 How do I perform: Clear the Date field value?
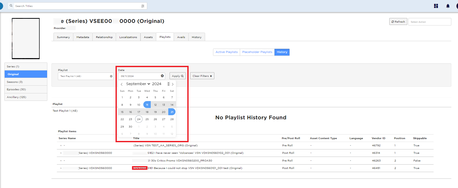coord(162,76)
